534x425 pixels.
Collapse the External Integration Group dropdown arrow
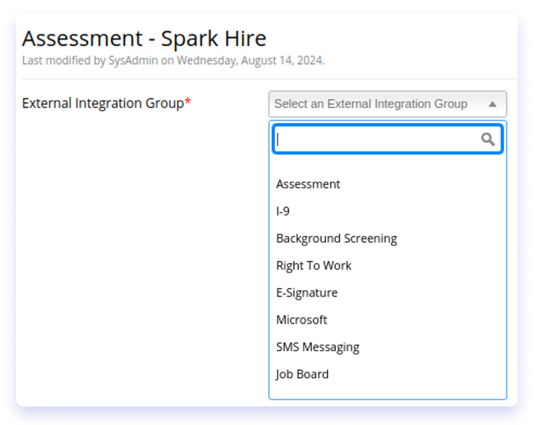pos(492,104)
